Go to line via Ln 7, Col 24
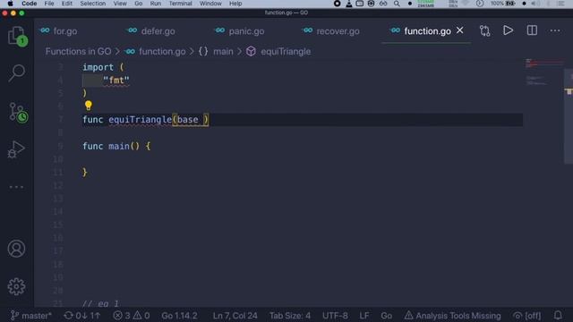This screenshot has width=573, height=322. point(235,316)
